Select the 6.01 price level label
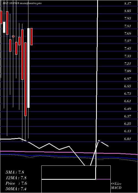 click(x=128, y=139)
